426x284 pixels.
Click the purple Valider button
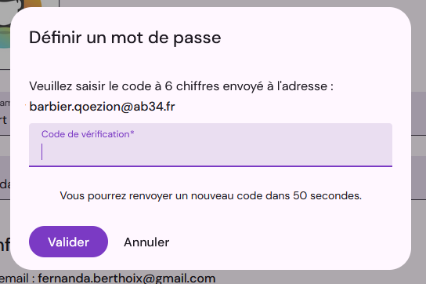coord(68,242)
